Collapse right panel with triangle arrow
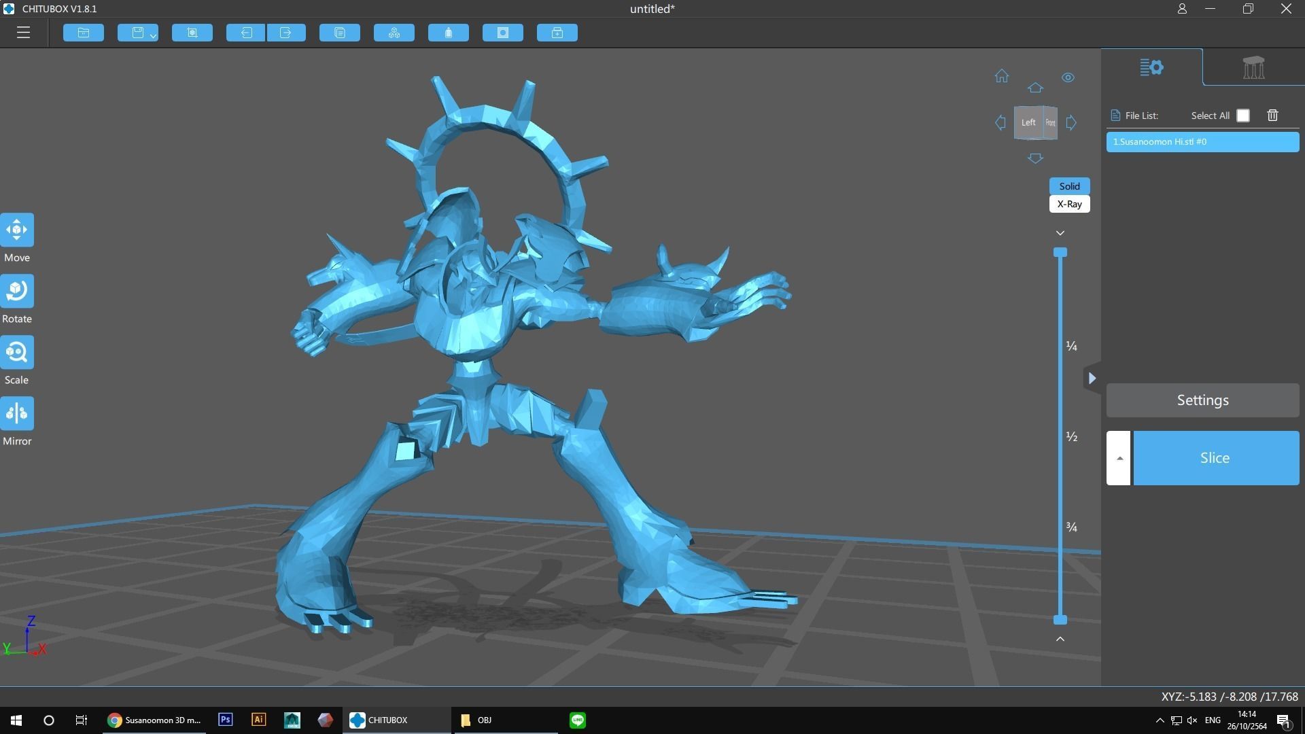Image resolution: width=1305 pixels, height=734 pixels. click(x=1092, y=379)
